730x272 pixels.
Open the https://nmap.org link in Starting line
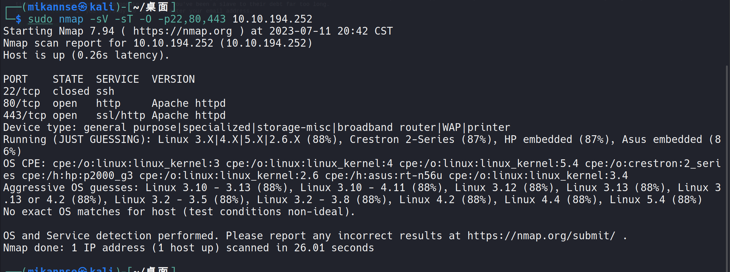pos(182,31)
